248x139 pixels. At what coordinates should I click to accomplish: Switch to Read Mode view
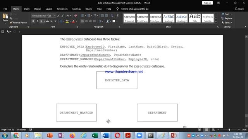200,130
